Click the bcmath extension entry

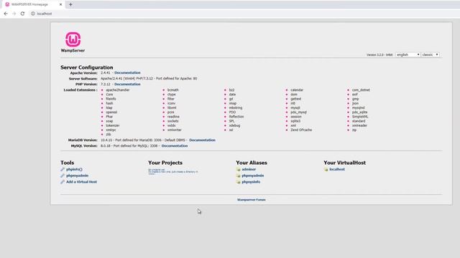coord(173,90)
